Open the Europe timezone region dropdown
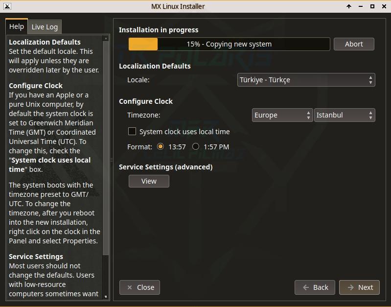Screen dimensions: 391x307 [x=282, y=115]
